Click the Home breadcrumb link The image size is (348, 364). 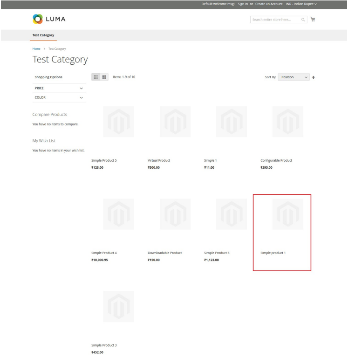(36, 49)
